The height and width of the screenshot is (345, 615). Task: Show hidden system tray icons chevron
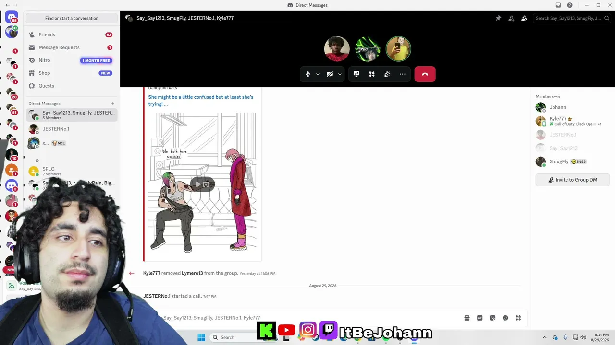point(544,337)
